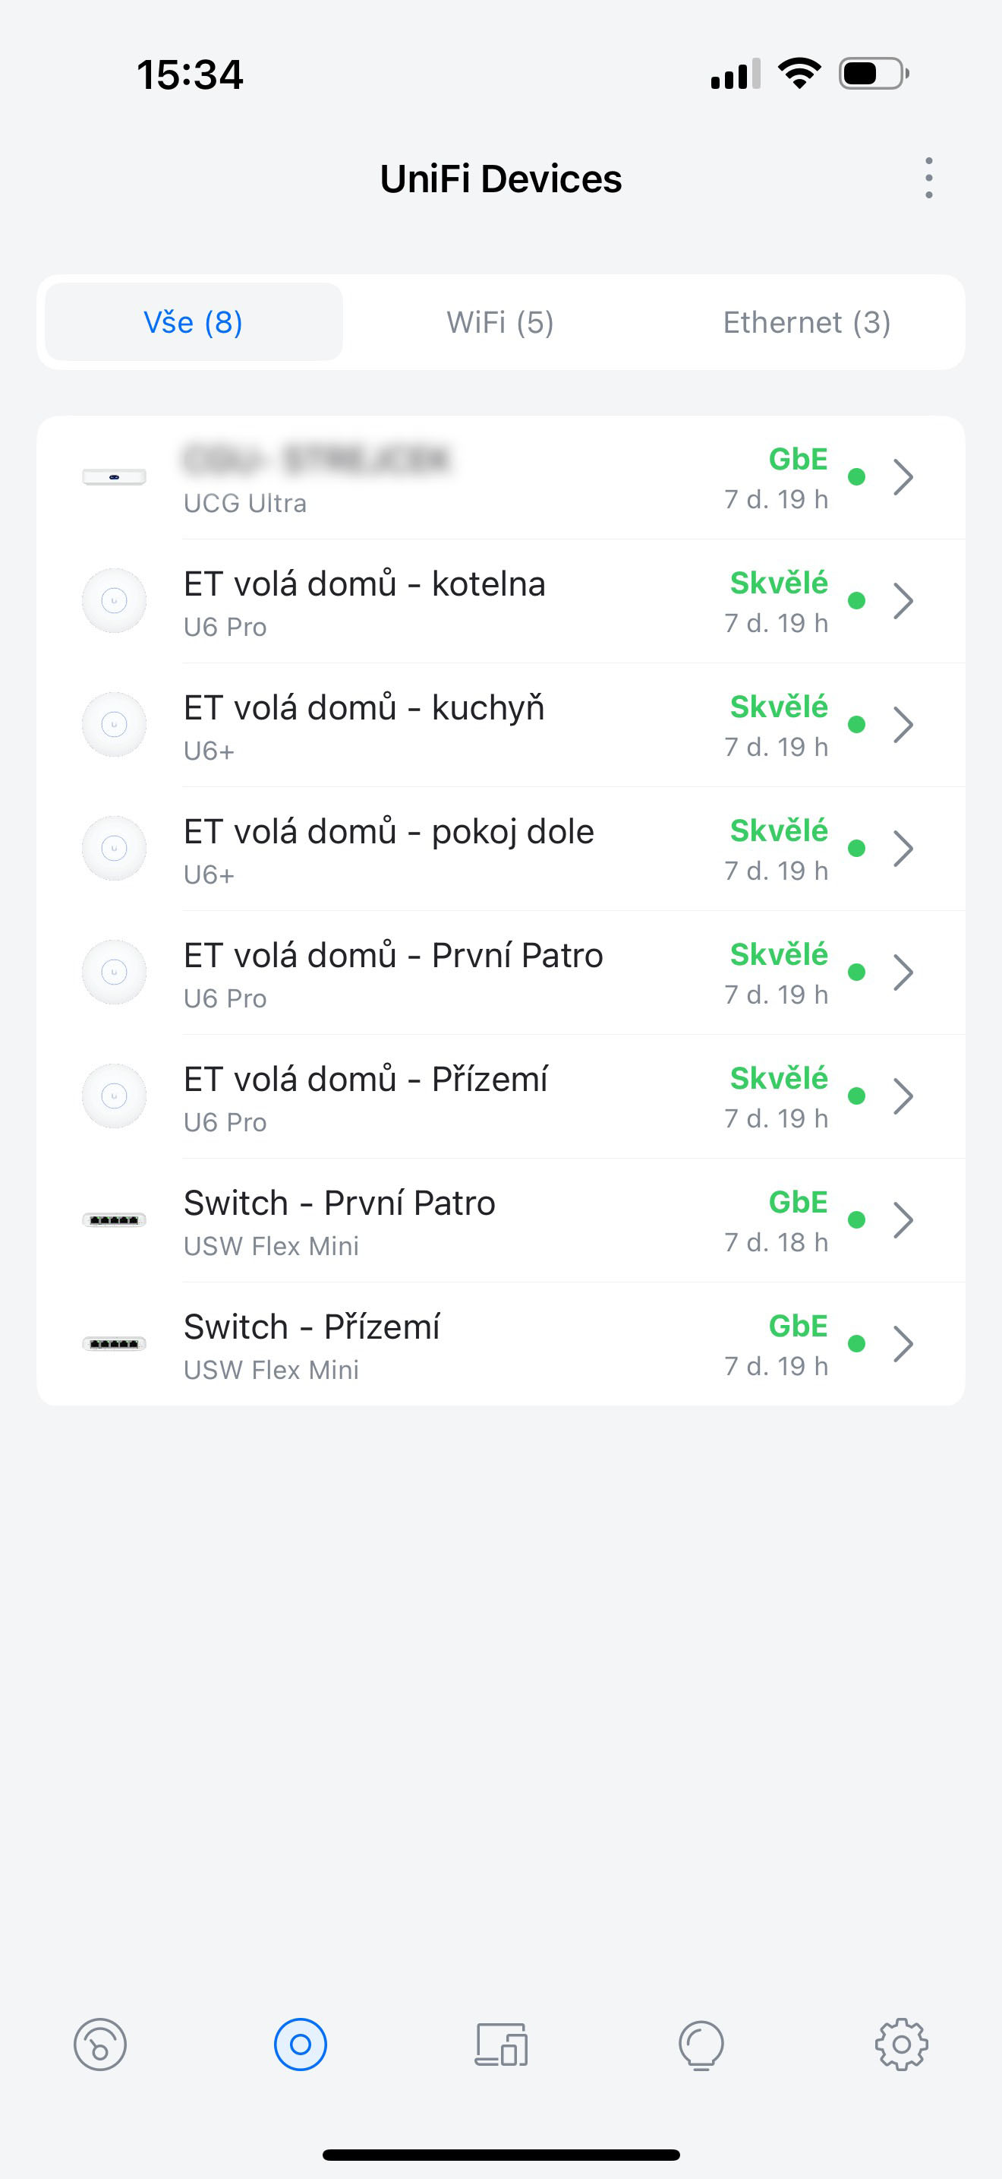The height and width of the screenshot is (2179, 1002).
Task: Expand the kuchyň access point chevron
Action: pos(903,725)
